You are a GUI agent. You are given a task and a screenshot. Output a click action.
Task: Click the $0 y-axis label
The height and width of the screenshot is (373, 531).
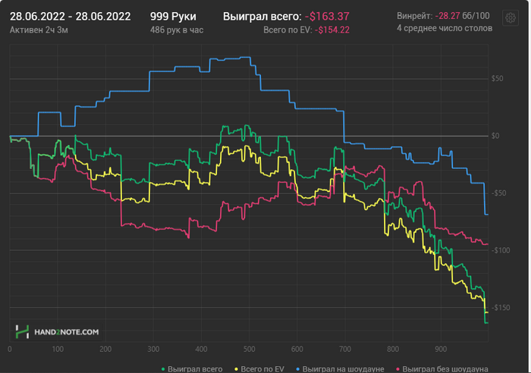click(495, 136)
